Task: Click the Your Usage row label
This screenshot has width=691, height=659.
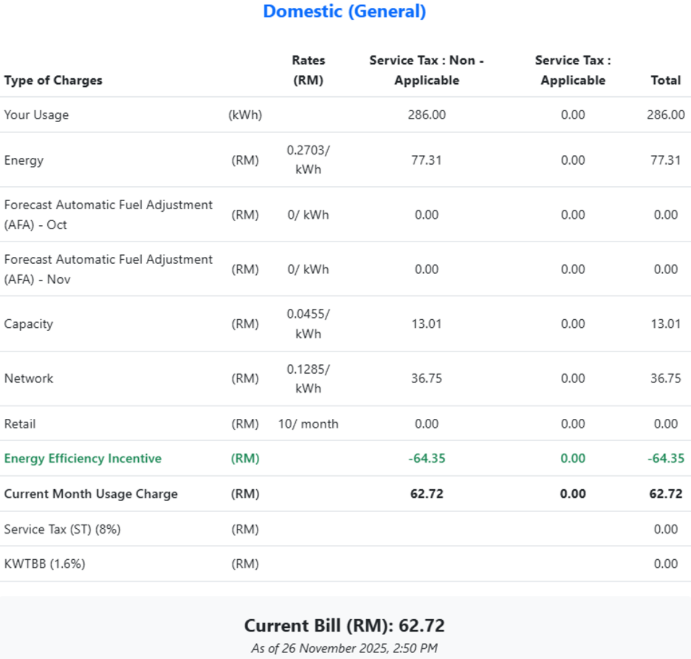Action: [x=36, y=115]
